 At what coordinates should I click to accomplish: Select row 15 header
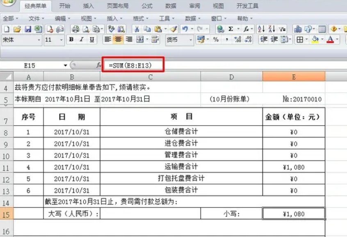coord(7,214)
